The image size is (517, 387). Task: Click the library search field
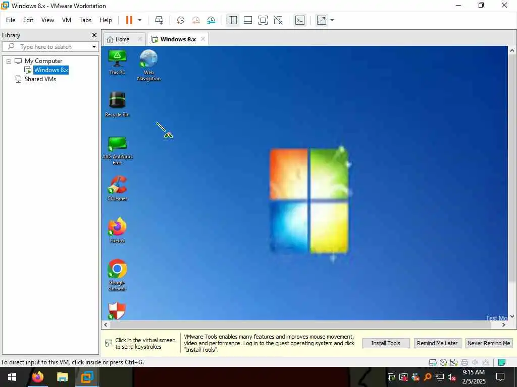click(49, 47)
